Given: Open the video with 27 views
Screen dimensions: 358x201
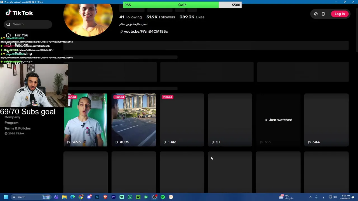Looking at the screenshot, I should click(230, 120).
